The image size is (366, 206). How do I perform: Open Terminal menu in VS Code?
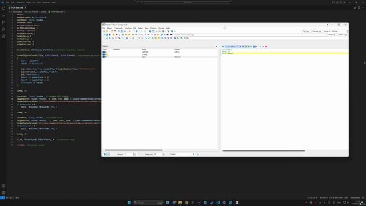46,2
